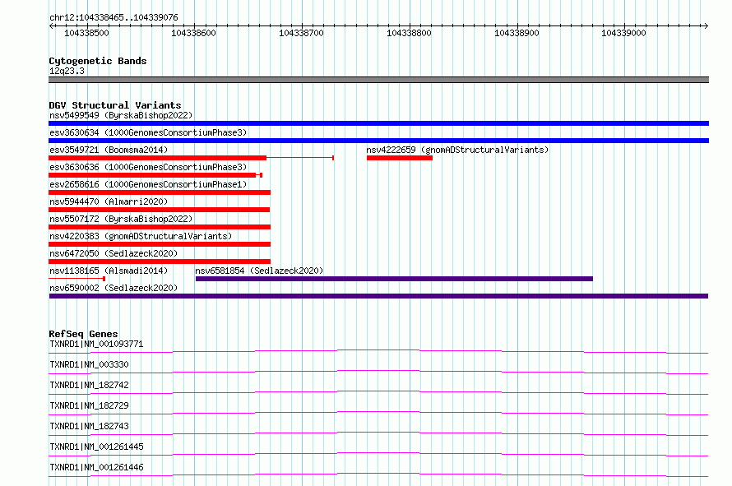Open the nsv5507172 (ByrskaBishop2022) label
Image resolution: width=732 pixels, height=486 pixels.
[x=121, y=219]
